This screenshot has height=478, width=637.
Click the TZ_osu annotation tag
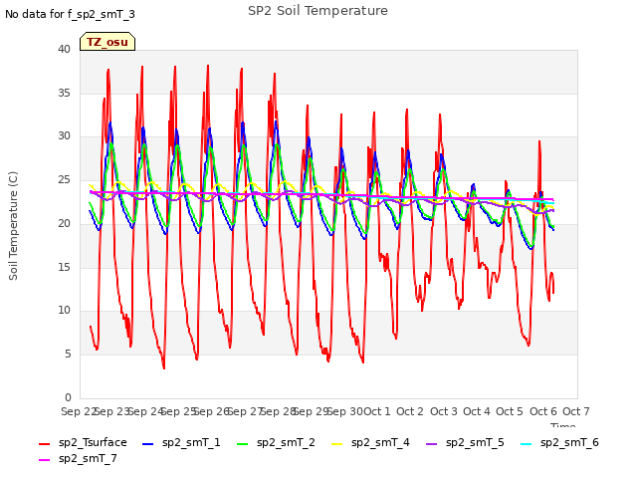coord(107,42)
